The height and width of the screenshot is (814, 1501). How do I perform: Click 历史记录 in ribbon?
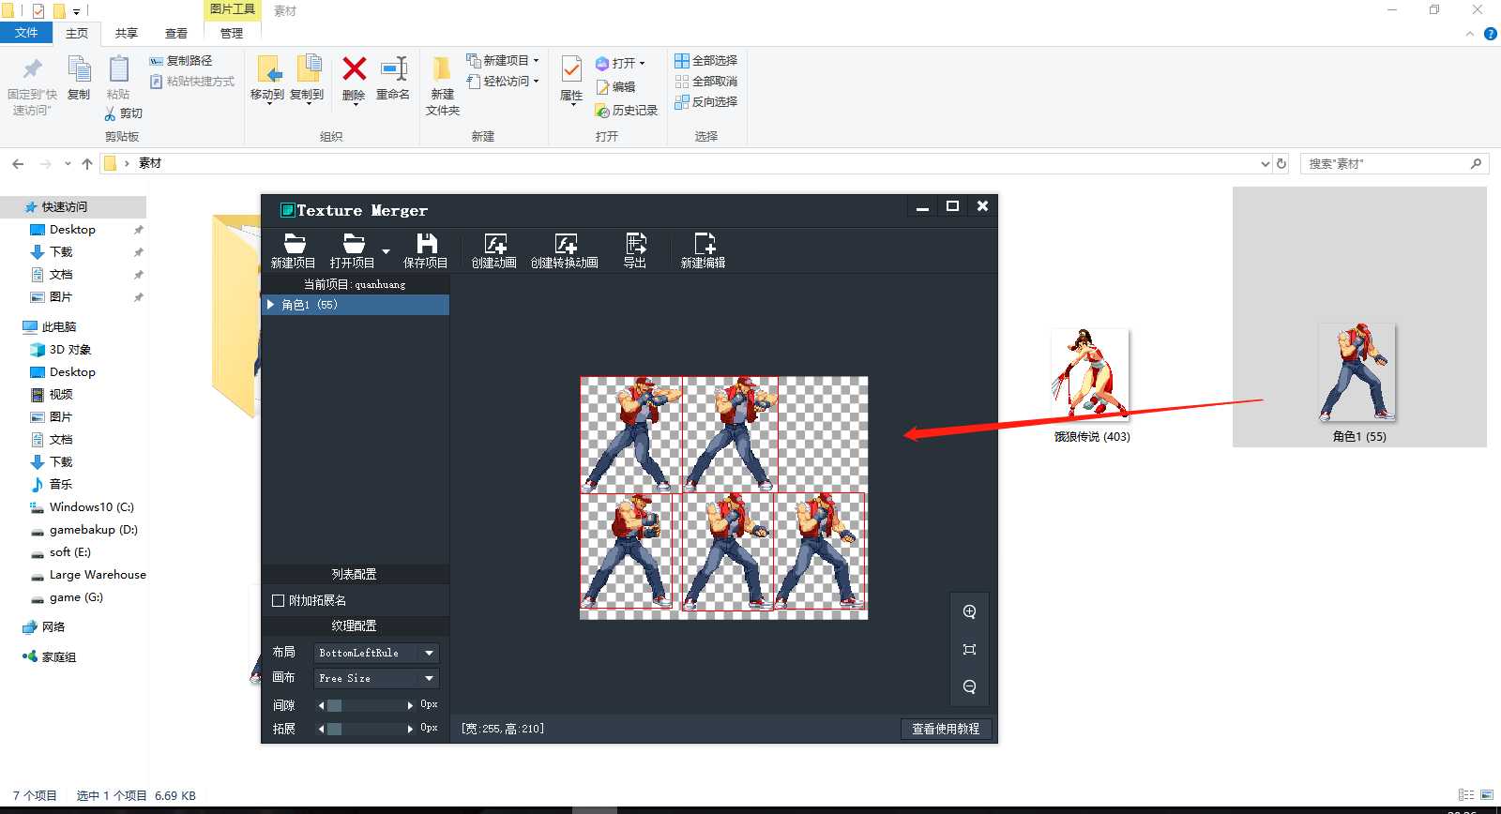tap(626, 111)
